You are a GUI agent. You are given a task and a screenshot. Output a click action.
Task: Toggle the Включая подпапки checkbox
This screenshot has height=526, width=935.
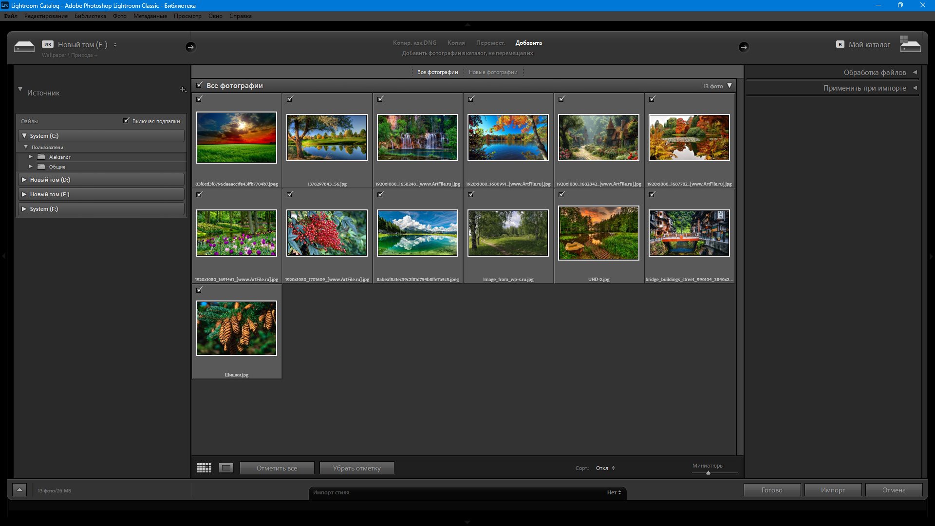coord(127,120)
